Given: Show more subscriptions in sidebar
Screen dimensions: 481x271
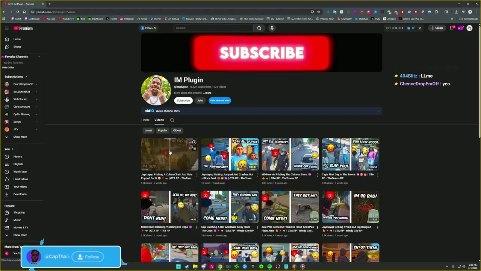Looking at the screenshot, I should (x=21, y=137).
